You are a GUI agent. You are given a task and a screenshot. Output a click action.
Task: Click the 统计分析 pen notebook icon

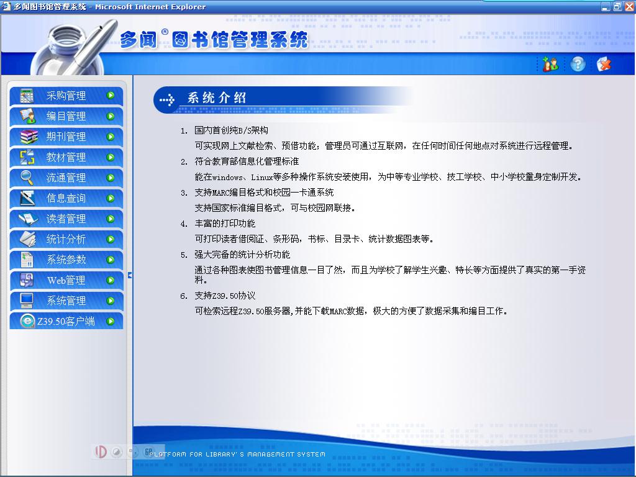point(27,239)
